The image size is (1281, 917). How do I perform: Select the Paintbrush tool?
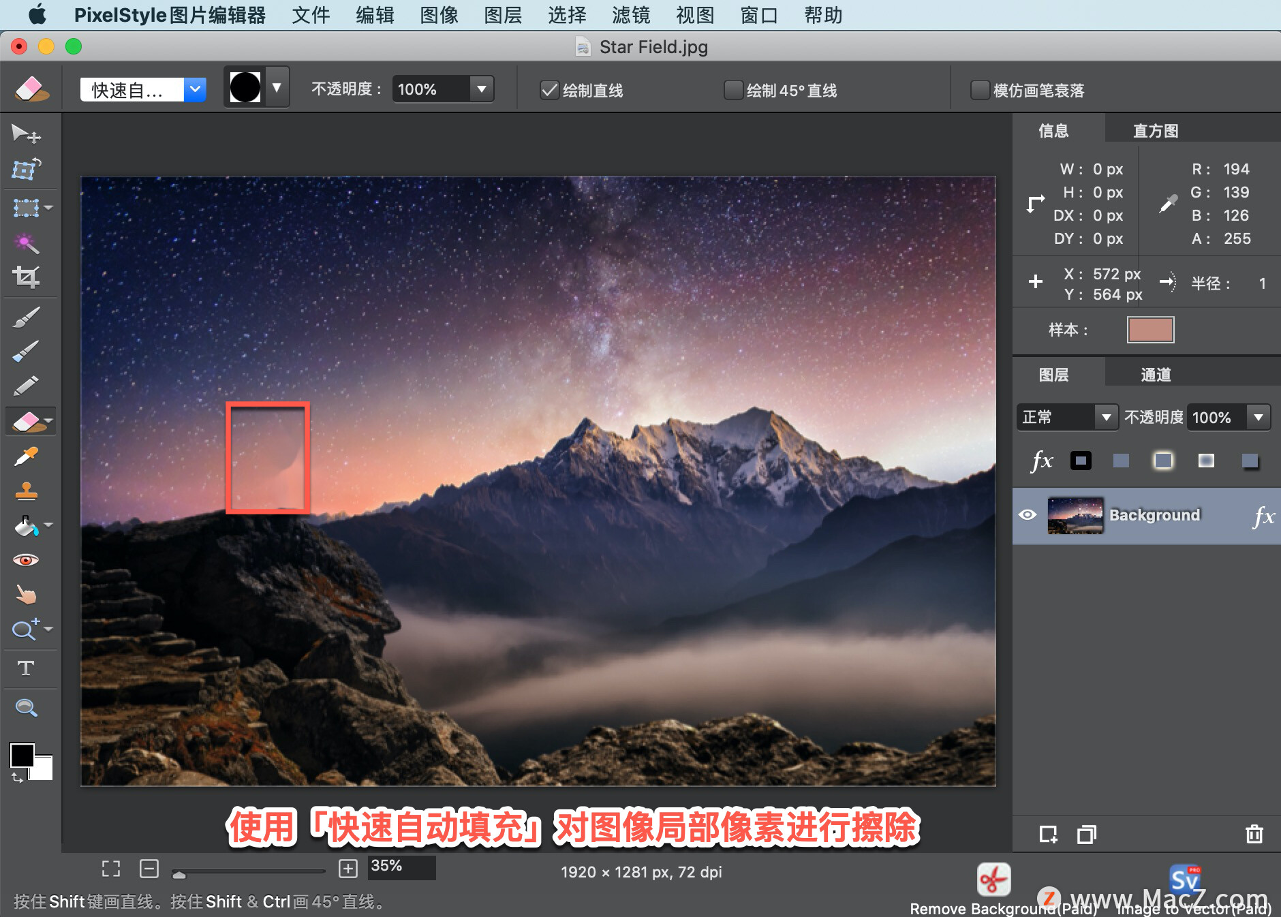(26, 317)
